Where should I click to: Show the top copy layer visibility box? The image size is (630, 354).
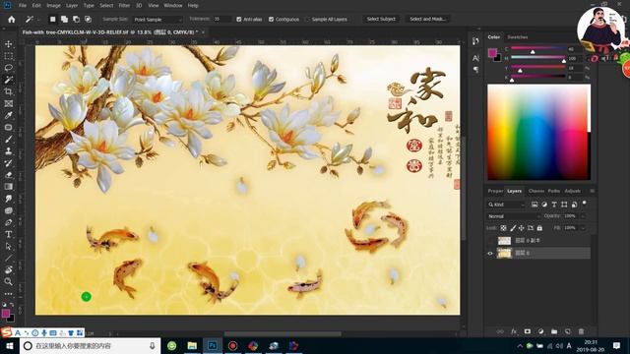pyautogui.click(x=490, y=240)
